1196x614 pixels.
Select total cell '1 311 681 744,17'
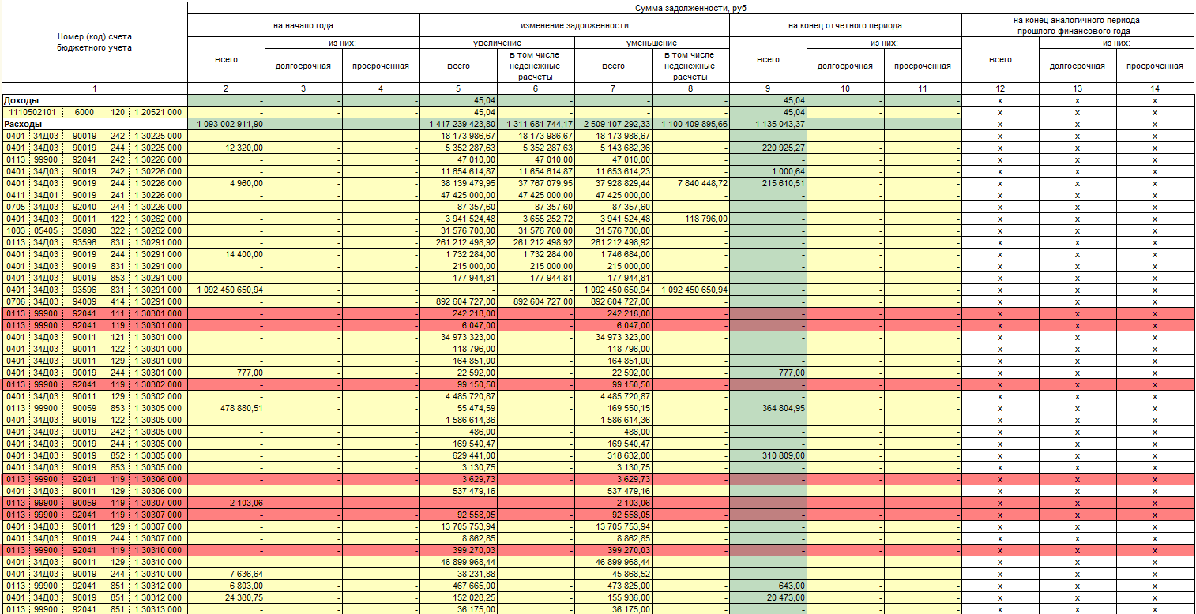click(x=536, y=124)
